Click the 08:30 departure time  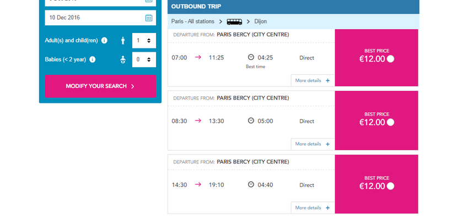179,121
